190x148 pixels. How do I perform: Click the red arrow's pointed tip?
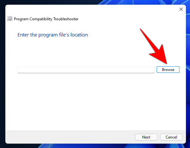coord(167,63)
